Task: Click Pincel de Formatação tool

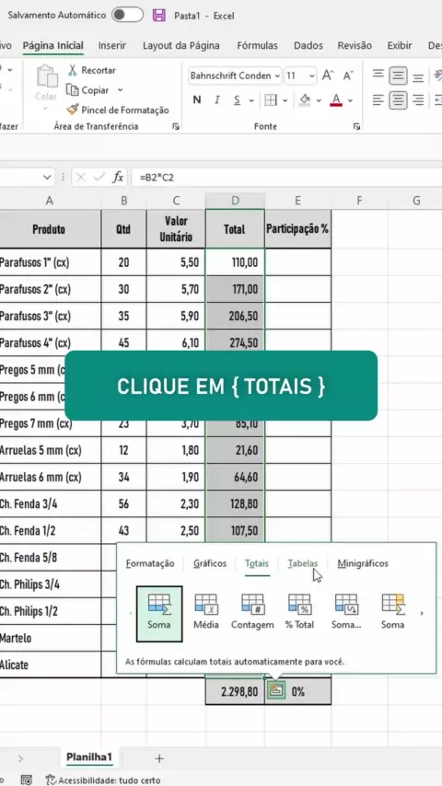Action: (118, 110)
